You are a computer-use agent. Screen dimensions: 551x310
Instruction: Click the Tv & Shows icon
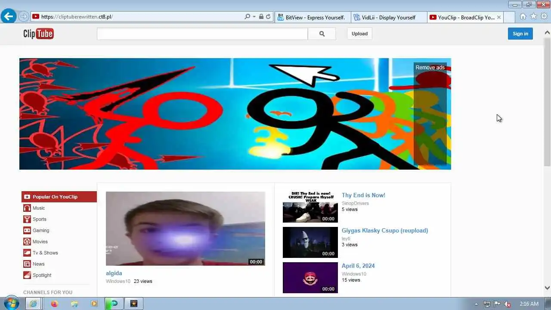[27, 253]
